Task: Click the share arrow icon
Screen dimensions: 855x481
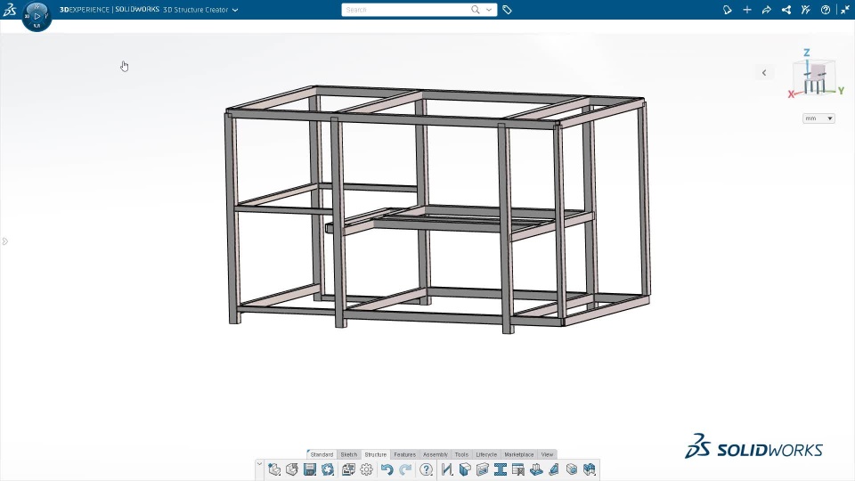Action: click(767, 10)
